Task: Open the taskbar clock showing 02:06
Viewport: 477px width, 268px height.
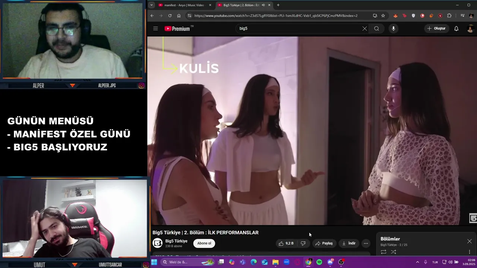Action: coord(469,262)
